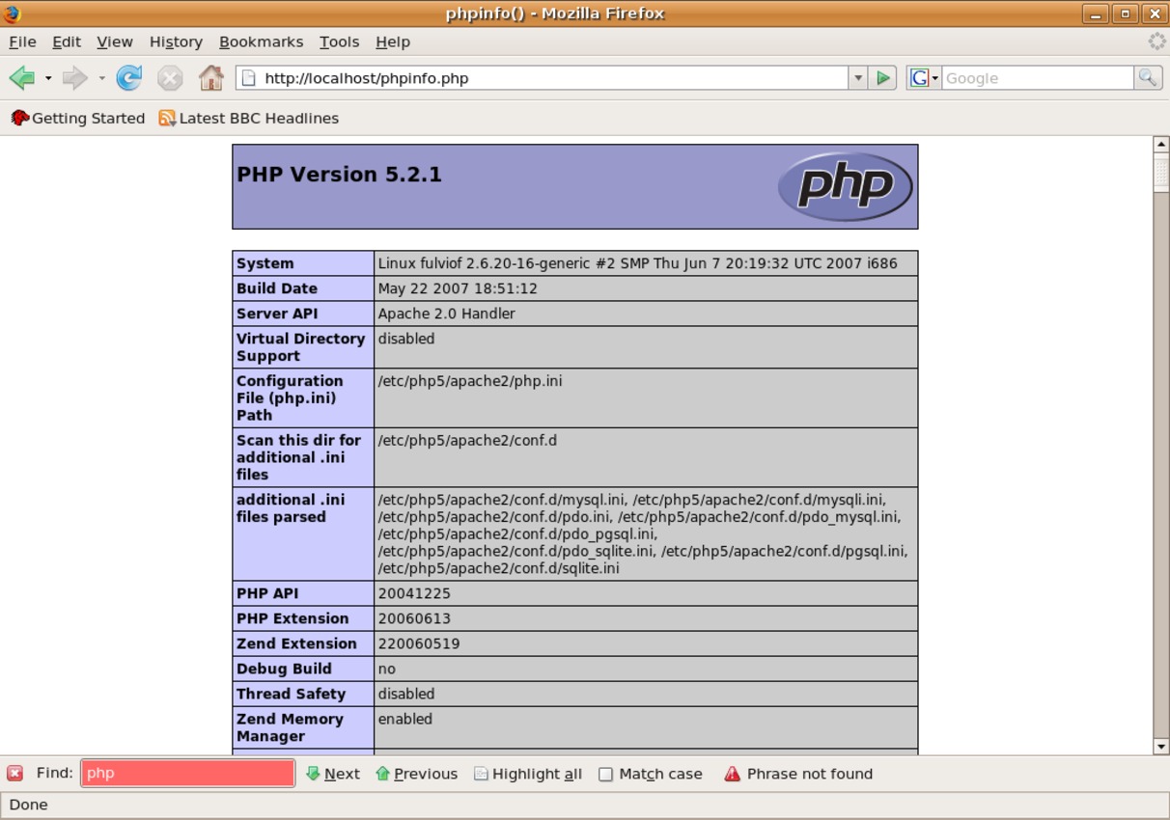Open the Bookmarks menu
Image resolution: width=1170 pixels, height=820 pixels.
261,41
